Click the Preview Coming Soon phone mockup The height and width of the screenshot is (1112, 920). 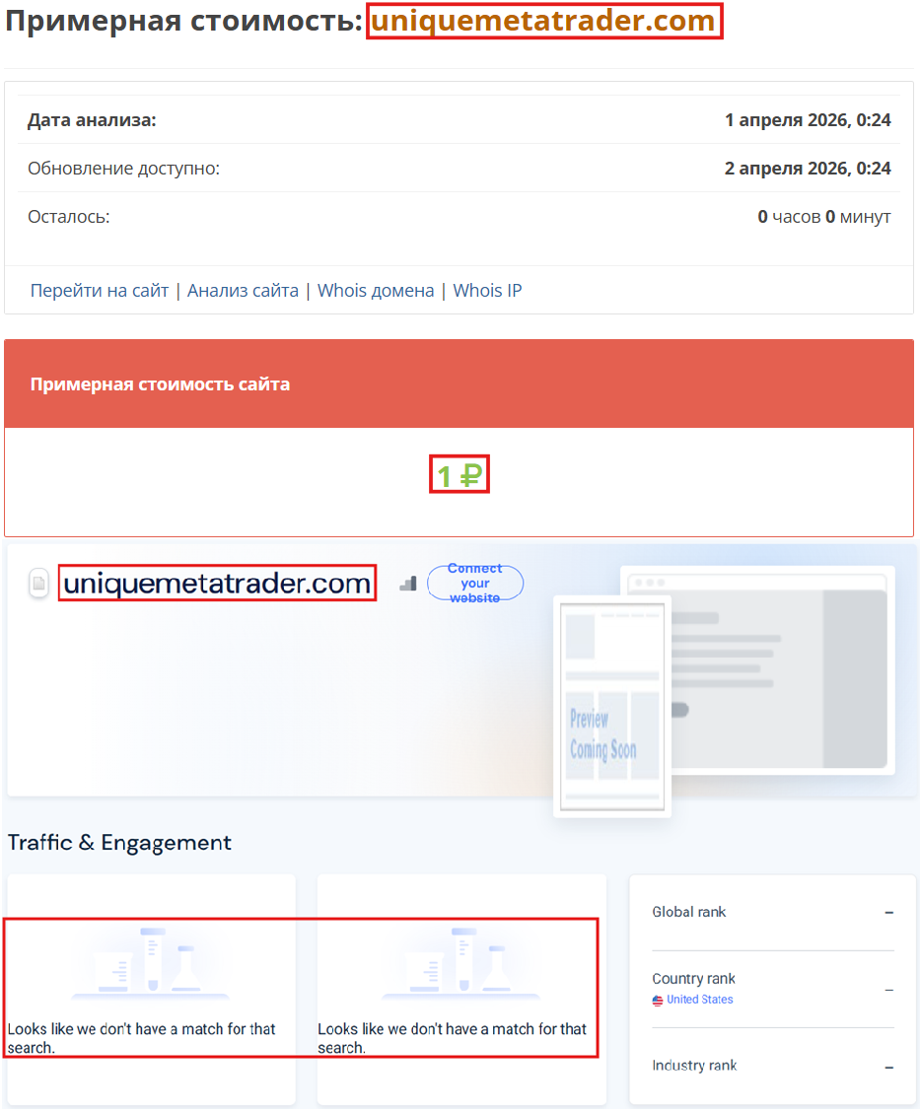click(611, 705)
